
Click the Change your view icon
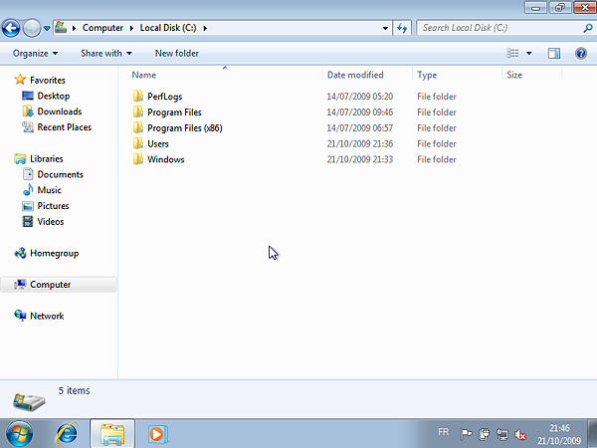tap(512, 53)
